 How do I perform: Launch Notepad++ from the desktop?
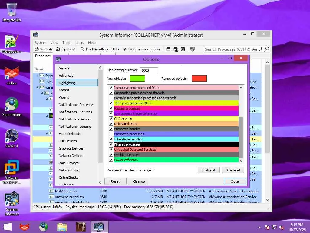click(12, 44)
